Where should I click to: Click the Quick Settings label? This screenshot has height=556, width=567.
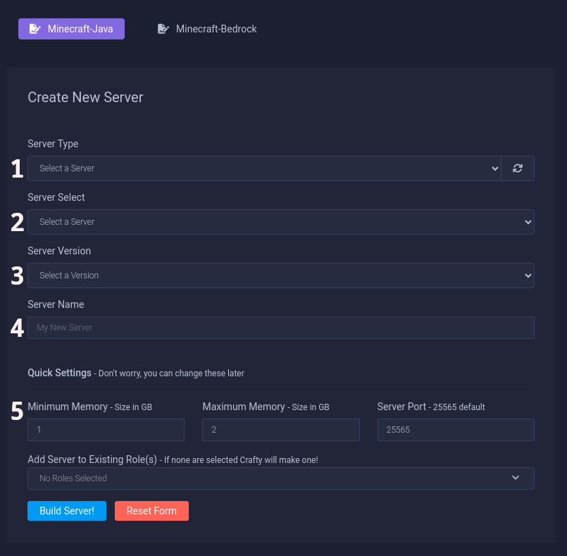(x=60, y=373)
